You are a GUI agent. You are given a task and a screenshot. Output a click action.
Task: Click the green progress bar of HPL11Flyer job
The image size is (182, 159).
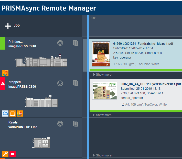(x=136, y=111)
